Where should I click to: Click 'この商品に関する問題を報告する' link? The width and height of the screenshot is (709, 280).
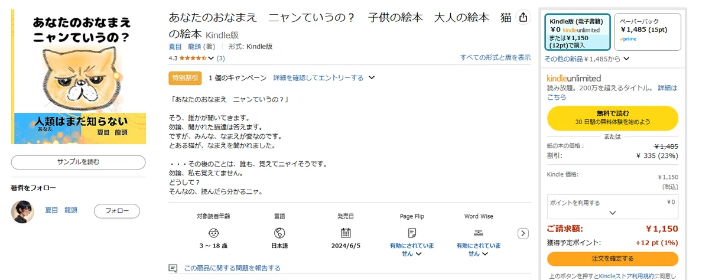coord(232,268)
